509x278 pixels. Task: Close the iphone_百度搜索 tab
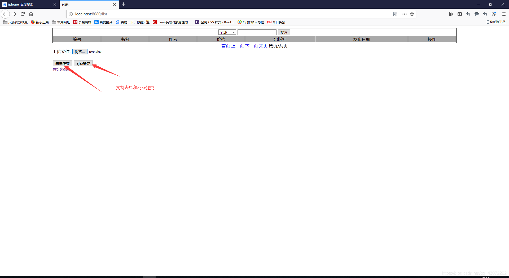pyautogui.click(x=55, y=5)
